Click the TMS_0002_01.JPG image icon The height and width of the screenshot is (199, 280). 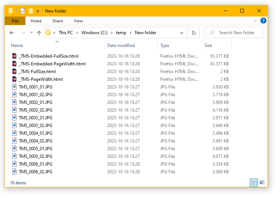tap(14, 102)
